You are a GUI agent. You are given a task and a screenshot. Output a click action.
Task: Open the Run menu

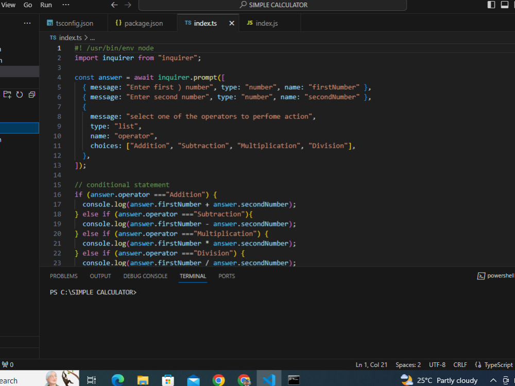46,5
